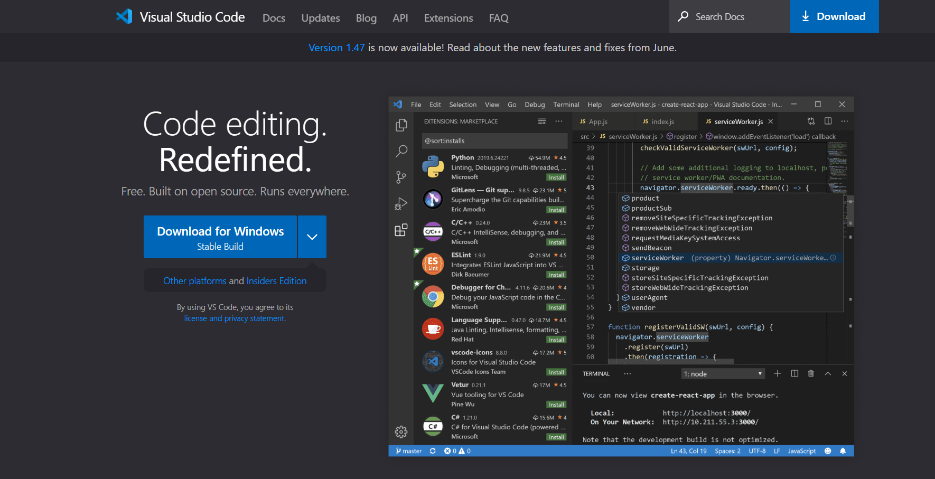
Task: Select serviceWorker suggestion in autocomplete list
Action: coord(731,258)
